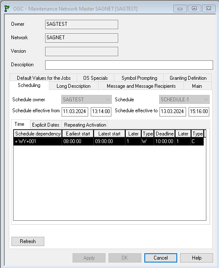The width and height of the screenshot is (219, 268).
Task: Click the Owner field with SAGTEST
Action: tap(82, 24)
